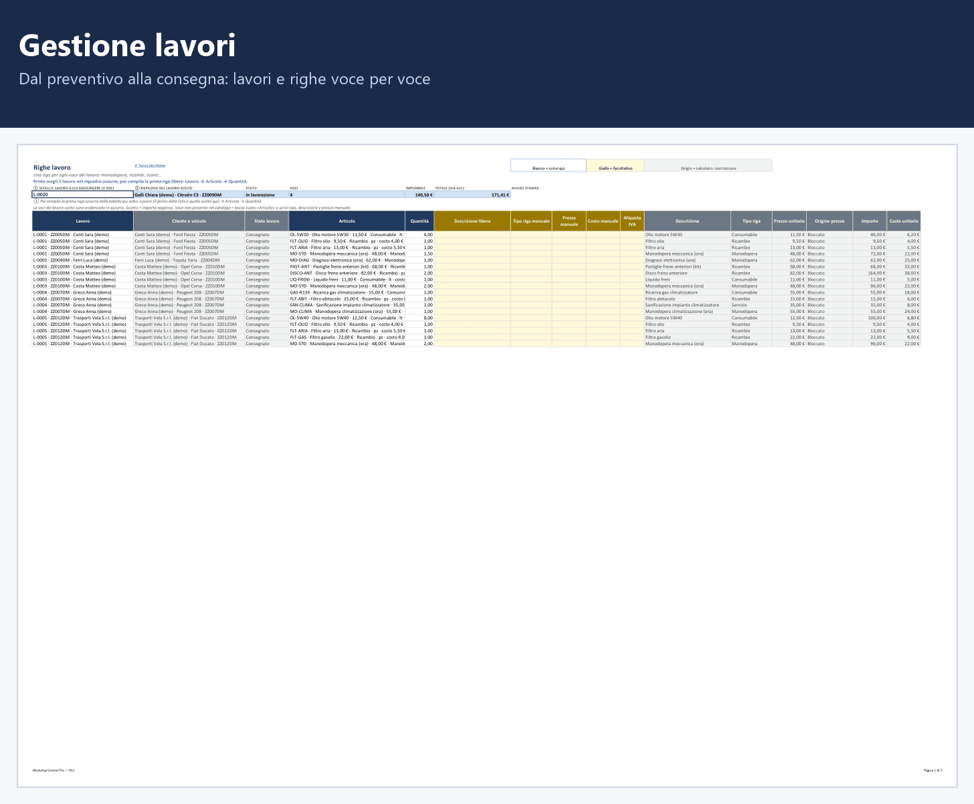Screen dimensions: 974x804
Task: Click the "Prezzo unitario" column header
Action: [x=789, y=221]
